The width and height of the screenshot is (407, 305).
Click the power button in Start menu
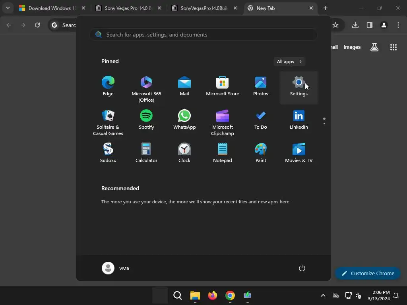point(302,268)
